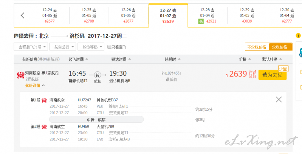Enable the 只看直飞 direct-only checkbox
The width and height of the screenshot is (302, 154).
pos(109,47)
